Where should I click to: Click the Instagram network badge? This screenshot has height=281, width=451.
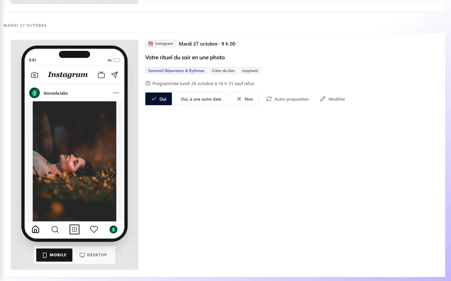(x=161, y=44)
